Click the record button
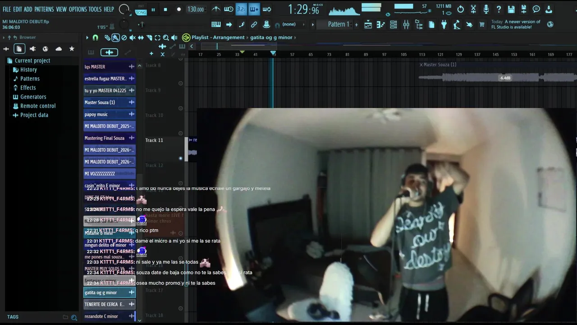 pyautogui.click(x=179, y=9)
